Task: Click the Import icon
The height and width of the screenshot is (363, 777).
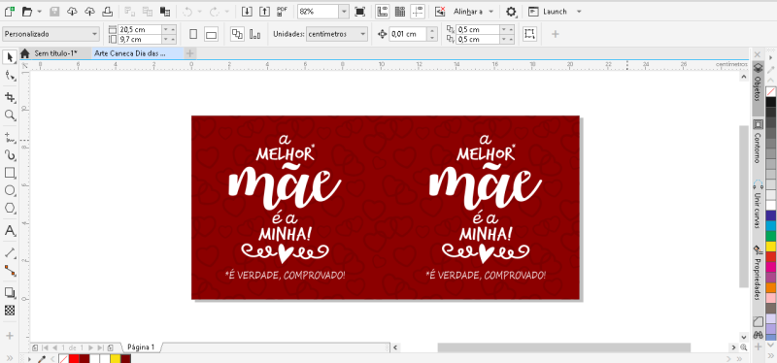Action: pyautogui.click(x=247, y=11)
